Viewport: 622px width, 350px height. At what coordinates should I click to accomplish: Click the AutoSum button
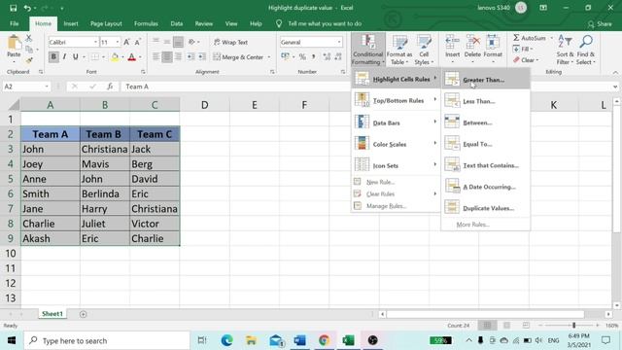tap(530, 38)
